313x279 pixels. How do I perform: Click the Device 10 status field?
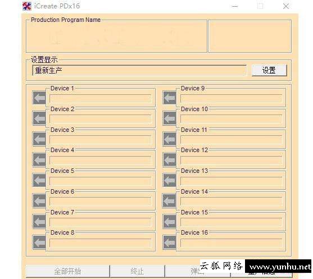click(x=231, y=119)
